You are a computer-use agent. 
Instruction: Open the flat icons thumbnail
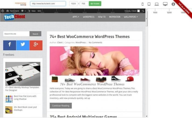pos(9,99)
